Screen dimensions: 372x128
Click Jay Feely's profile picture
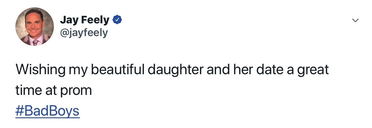35,27
